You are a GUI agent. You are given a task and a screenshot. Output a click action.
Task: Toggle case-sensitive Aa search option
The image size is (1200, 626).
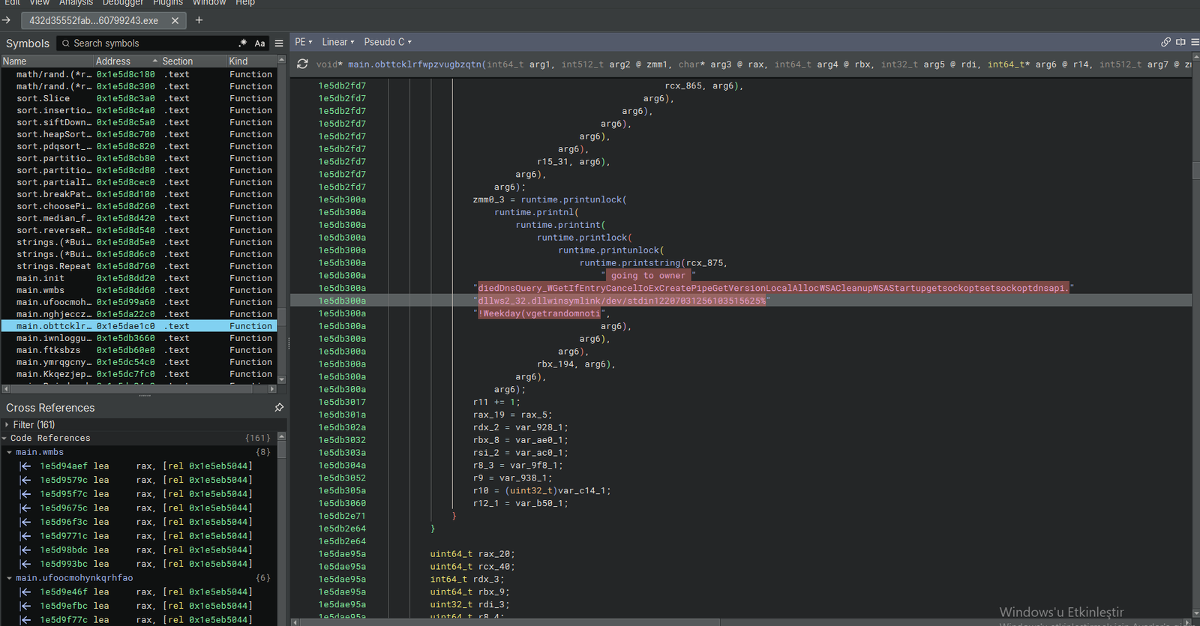pos(259,43)
